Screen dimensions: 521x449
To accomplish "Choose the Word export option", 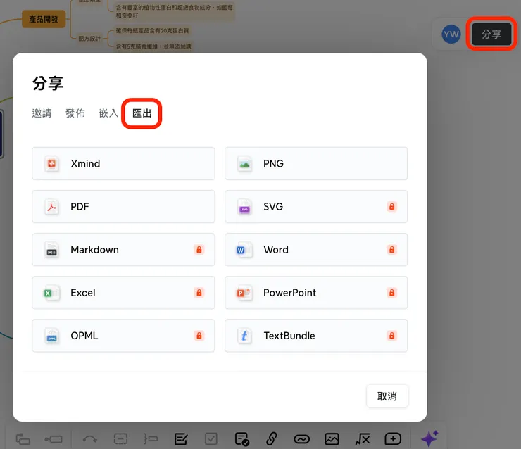I will point(316,250).
